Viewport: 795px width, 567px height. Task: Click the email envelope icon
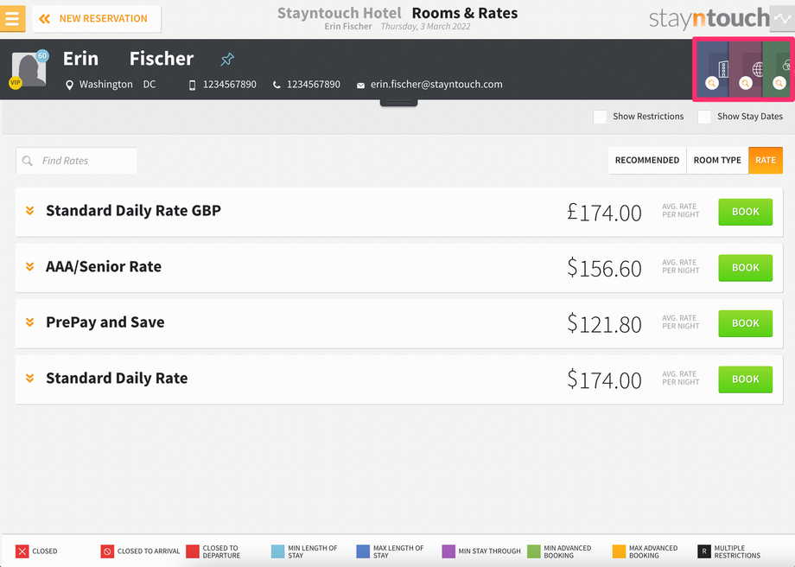click(360, 86)
